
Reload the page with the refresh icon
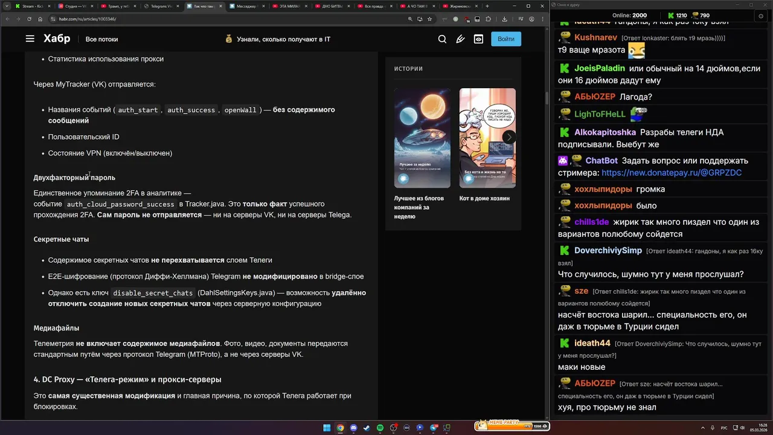(x=28, y=19)
